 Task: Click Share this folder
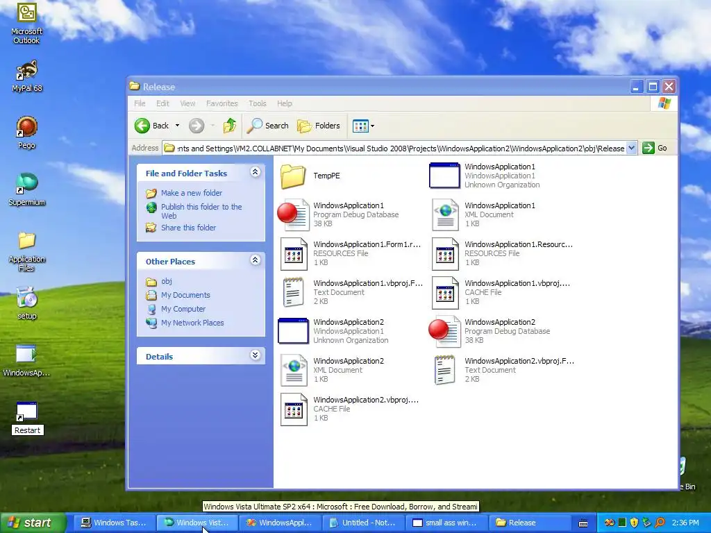188,228
